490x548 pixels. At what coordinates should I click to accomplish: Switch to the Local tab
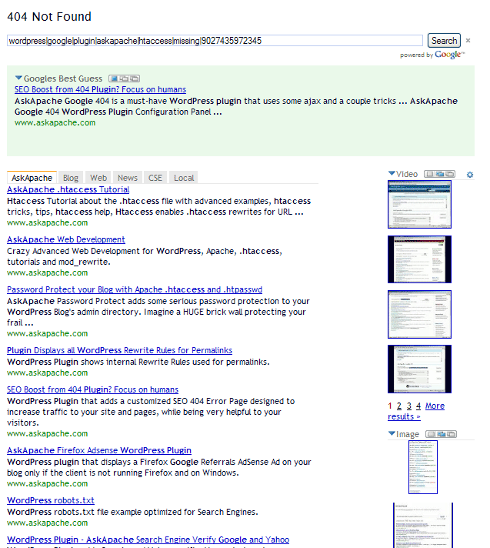[x=184, y=178]
